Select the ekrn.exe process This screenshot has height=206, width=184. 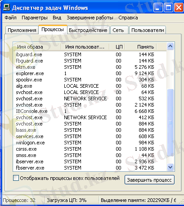90,67
